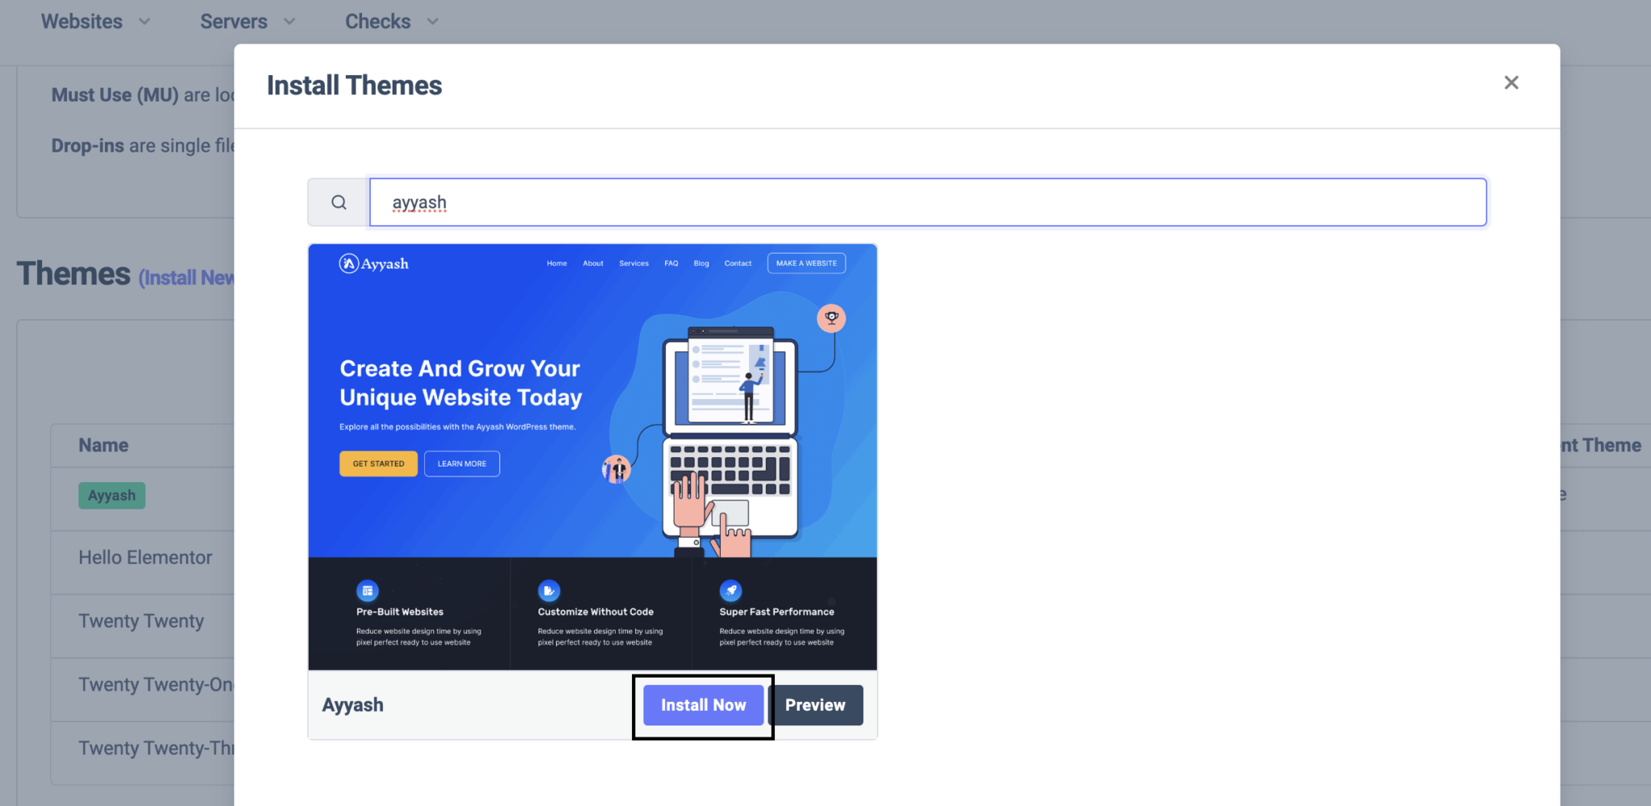The width and height of the screenshot is (1651, 806).
Task: Click the Install Themes dialog heading
Action: point(355,85)
